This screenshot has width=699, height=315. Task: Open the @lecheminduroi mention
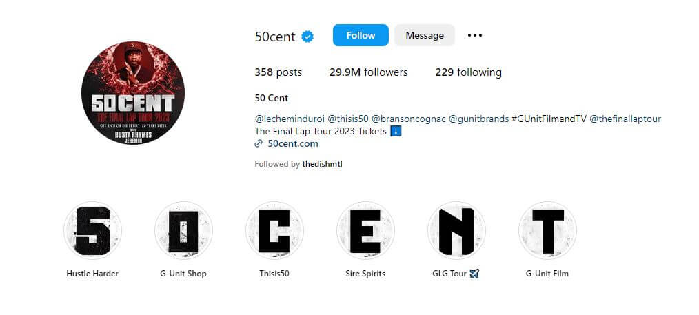pyautogui.click(x=290, y=119)
